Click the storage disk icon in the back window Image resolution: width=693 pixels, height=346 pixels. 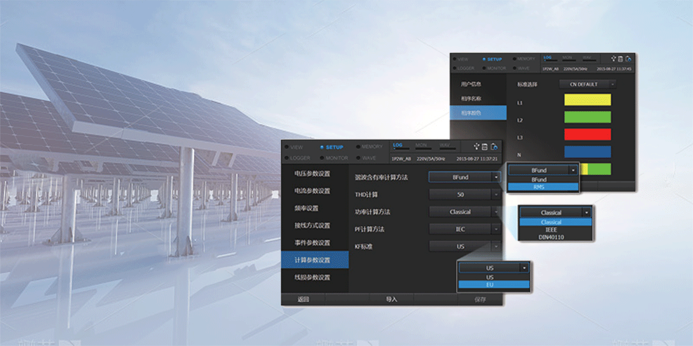click(621, 59)
